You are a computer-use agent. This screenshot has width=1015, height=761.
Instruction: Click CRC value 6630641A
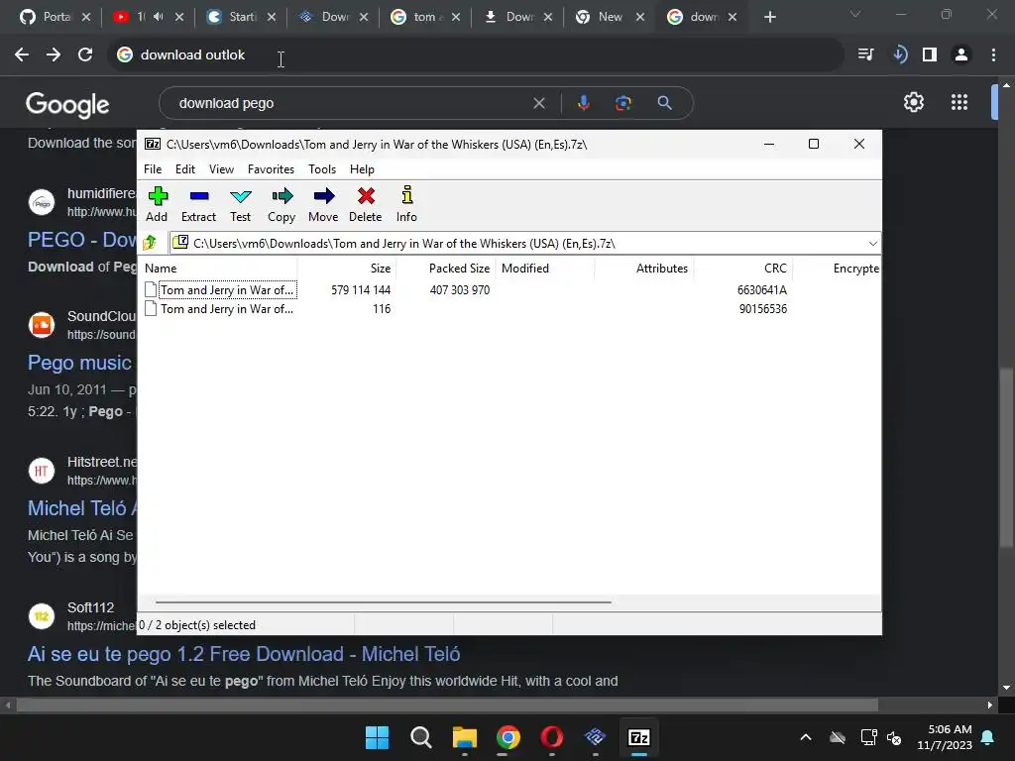tap(762, 290)
